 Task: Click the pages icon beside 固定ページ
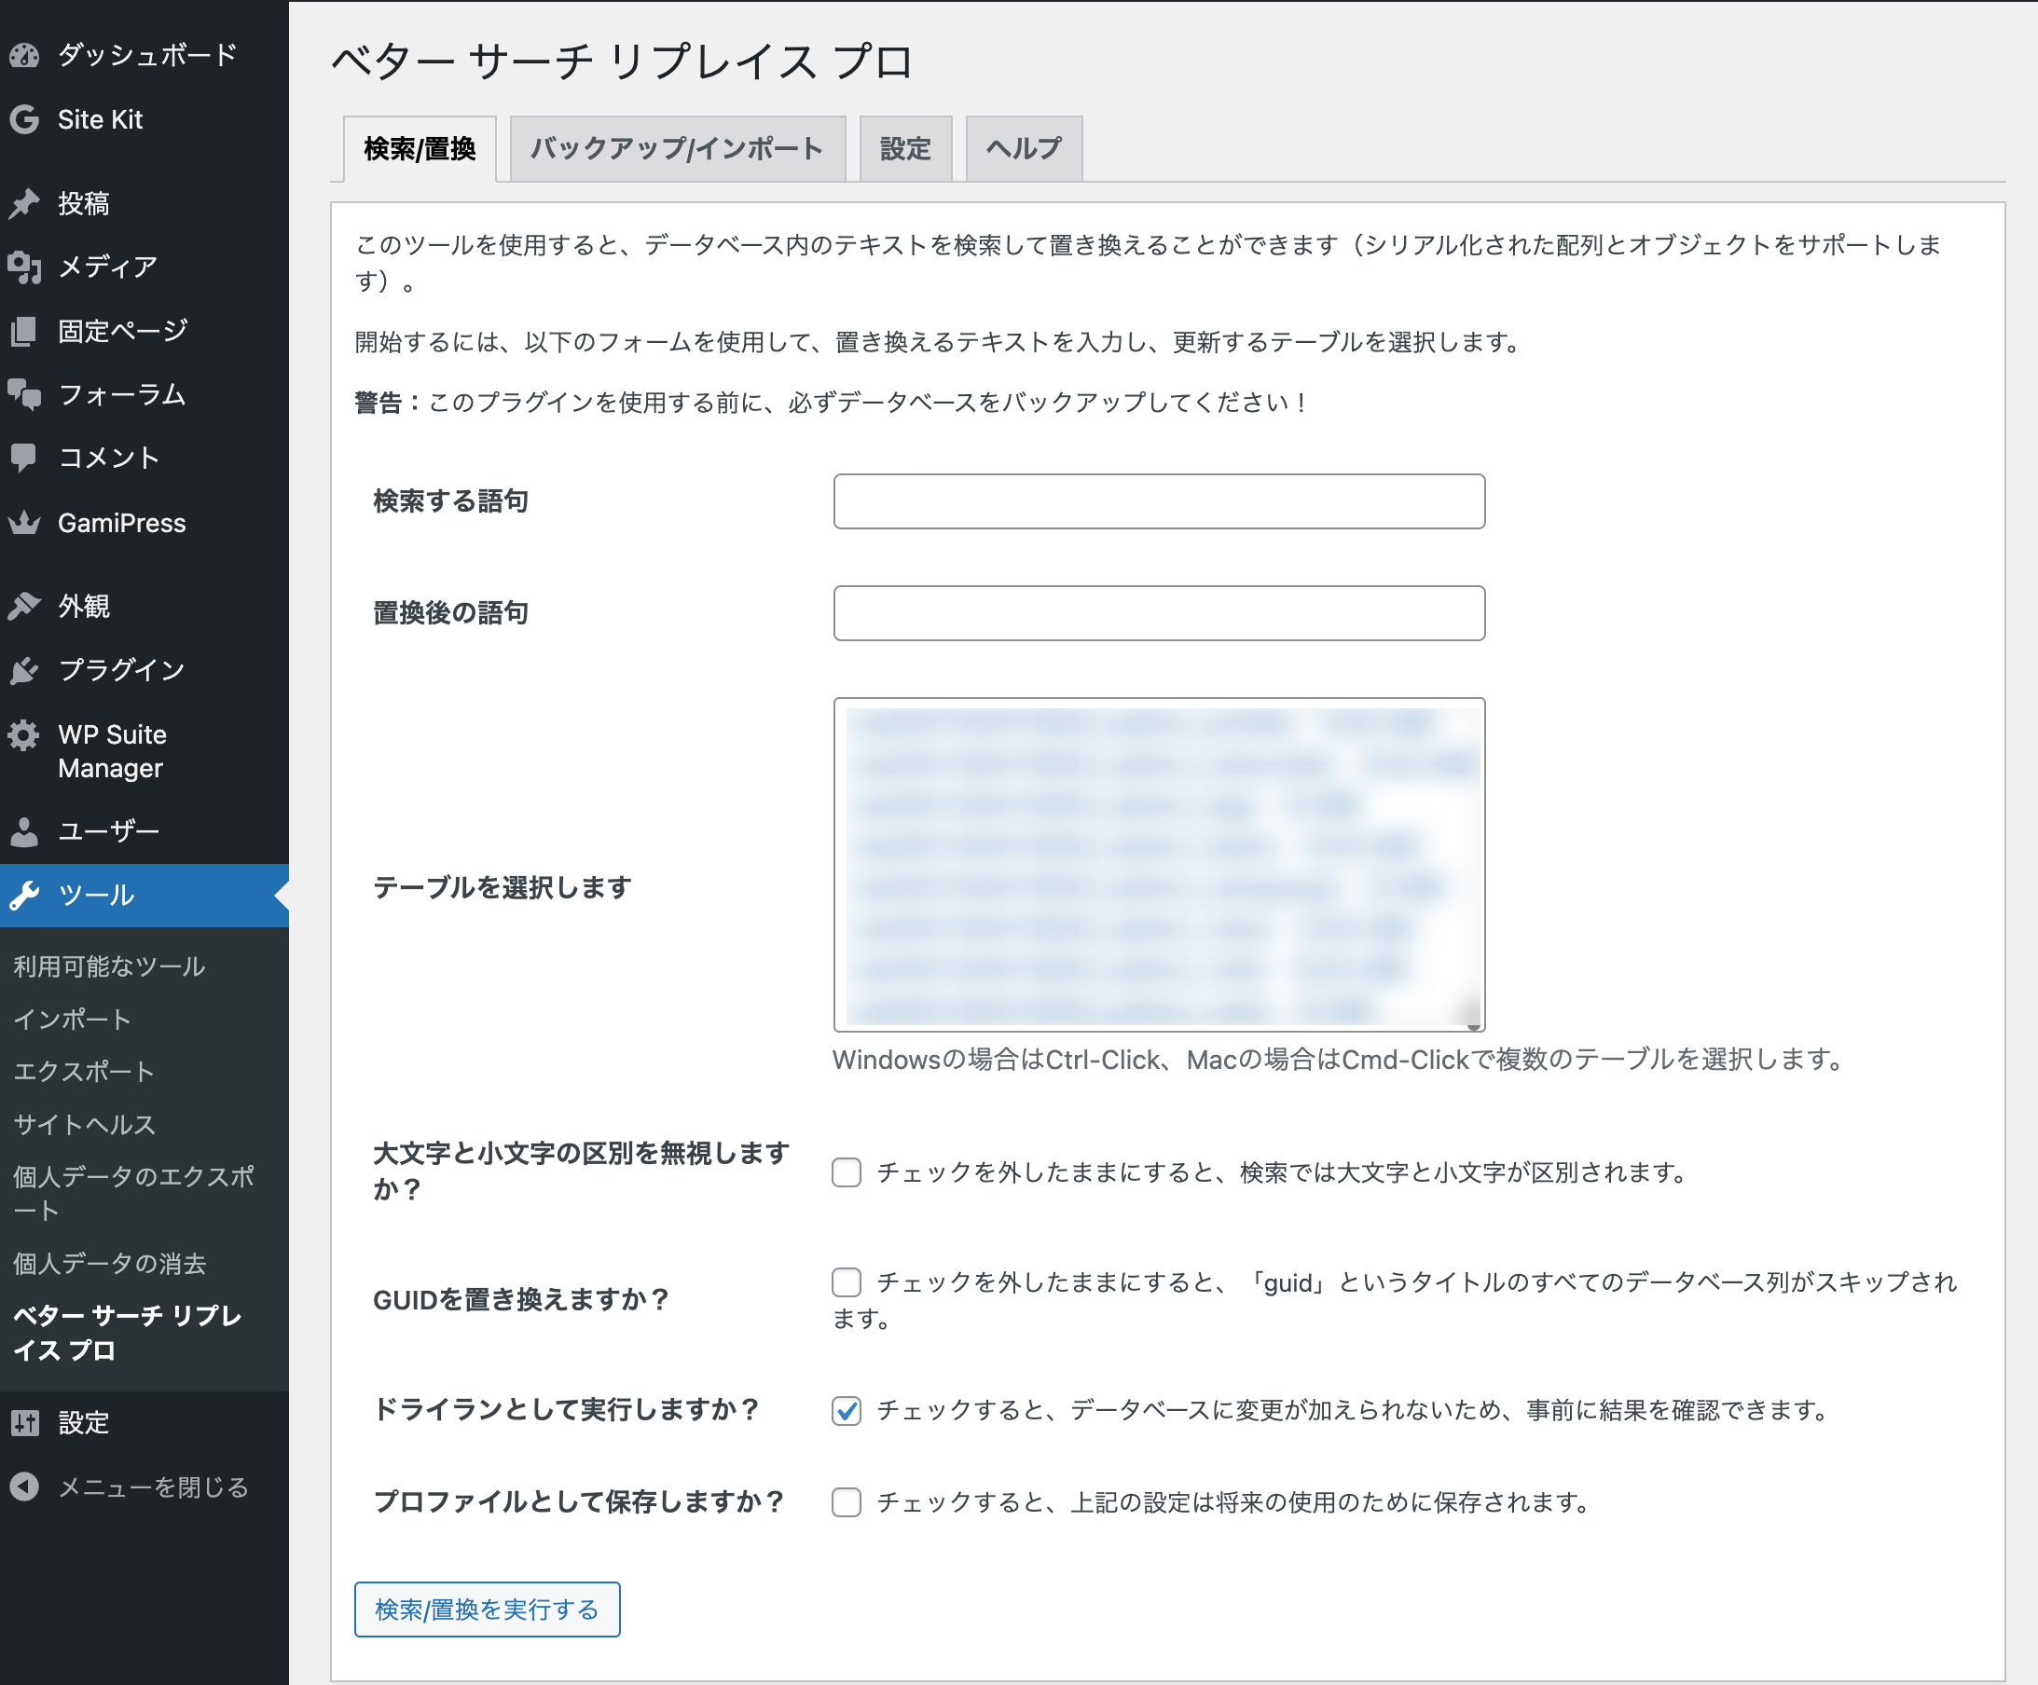(24, 331)
